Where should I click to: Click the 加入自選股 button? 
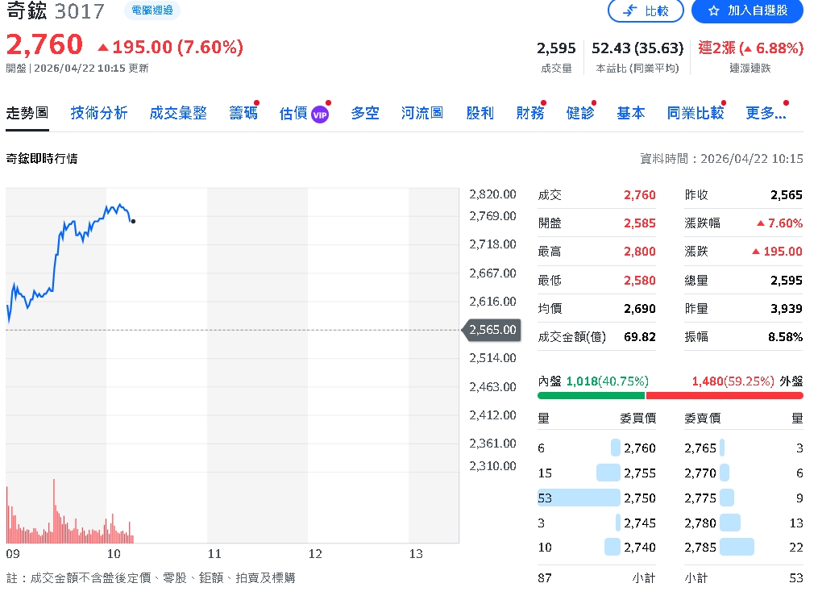pos(745,11)
